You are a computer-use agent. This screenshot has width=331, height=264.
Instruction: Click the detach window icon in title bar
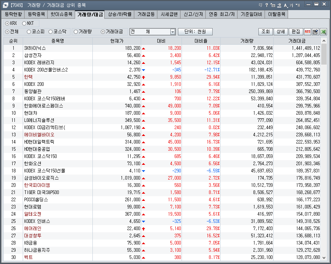(x=273, y=5)
